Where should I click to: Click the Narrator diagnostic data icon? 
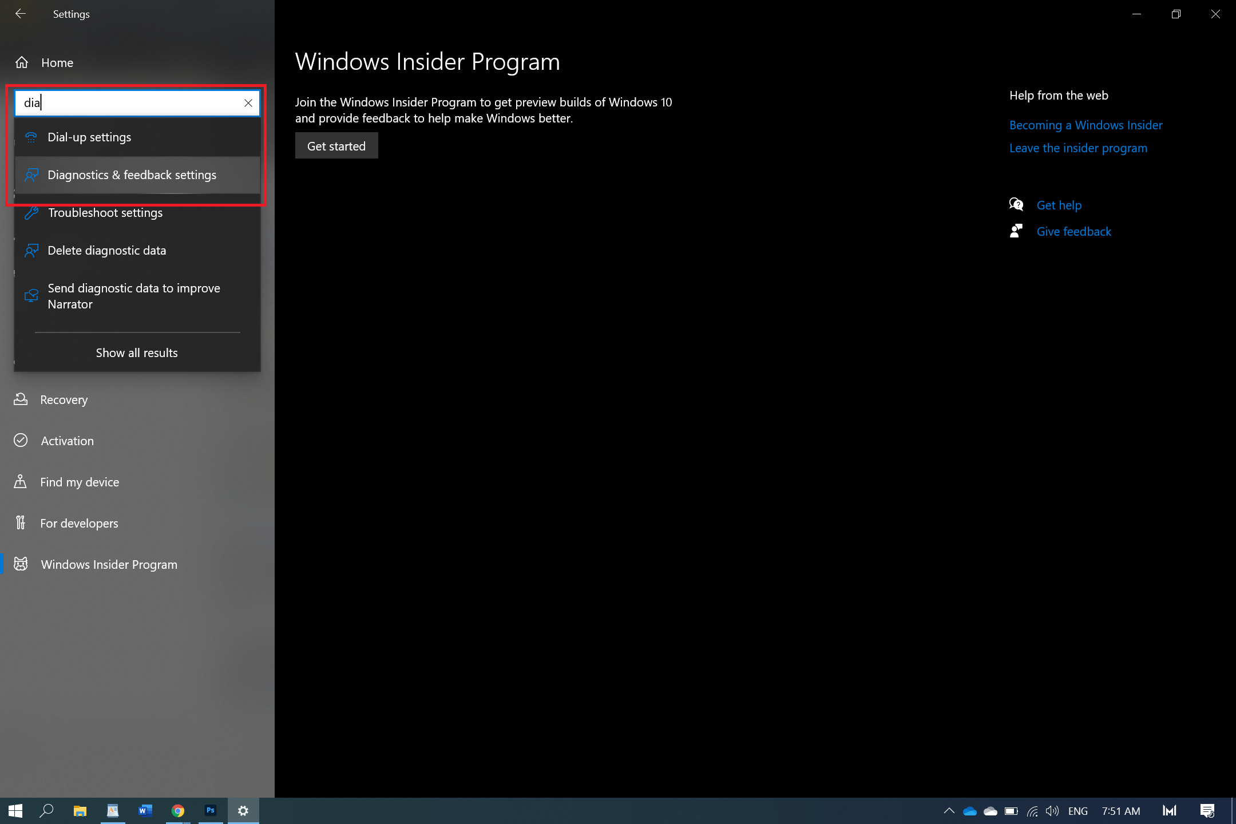pyautogui.click(x=31, y=296)
